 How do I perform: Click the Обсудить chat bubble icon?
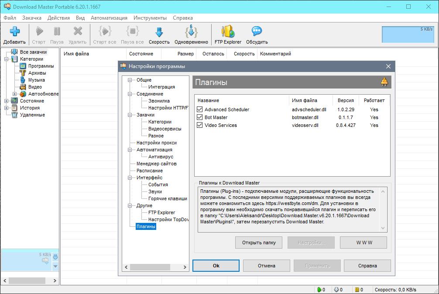tap(257, 32)
